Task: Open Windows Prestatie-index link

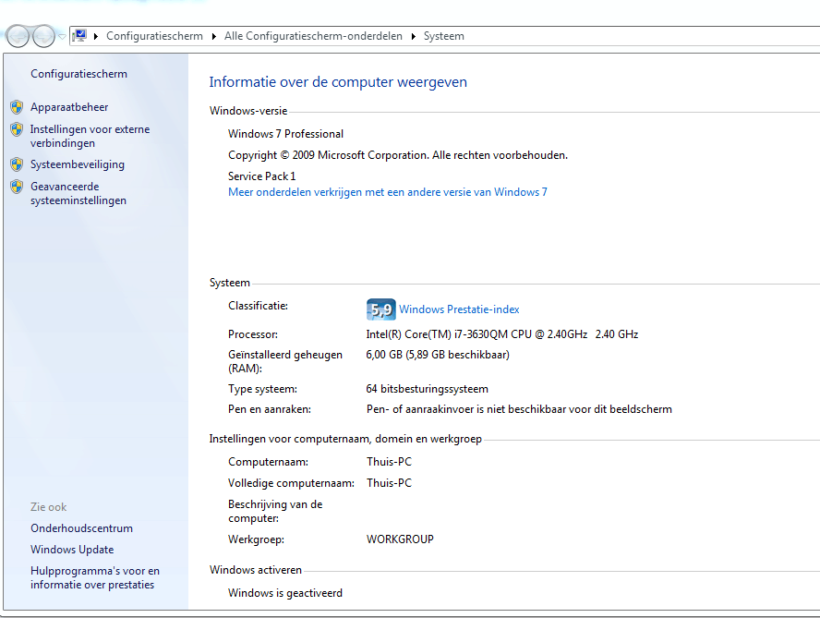Action: [459, 309]
